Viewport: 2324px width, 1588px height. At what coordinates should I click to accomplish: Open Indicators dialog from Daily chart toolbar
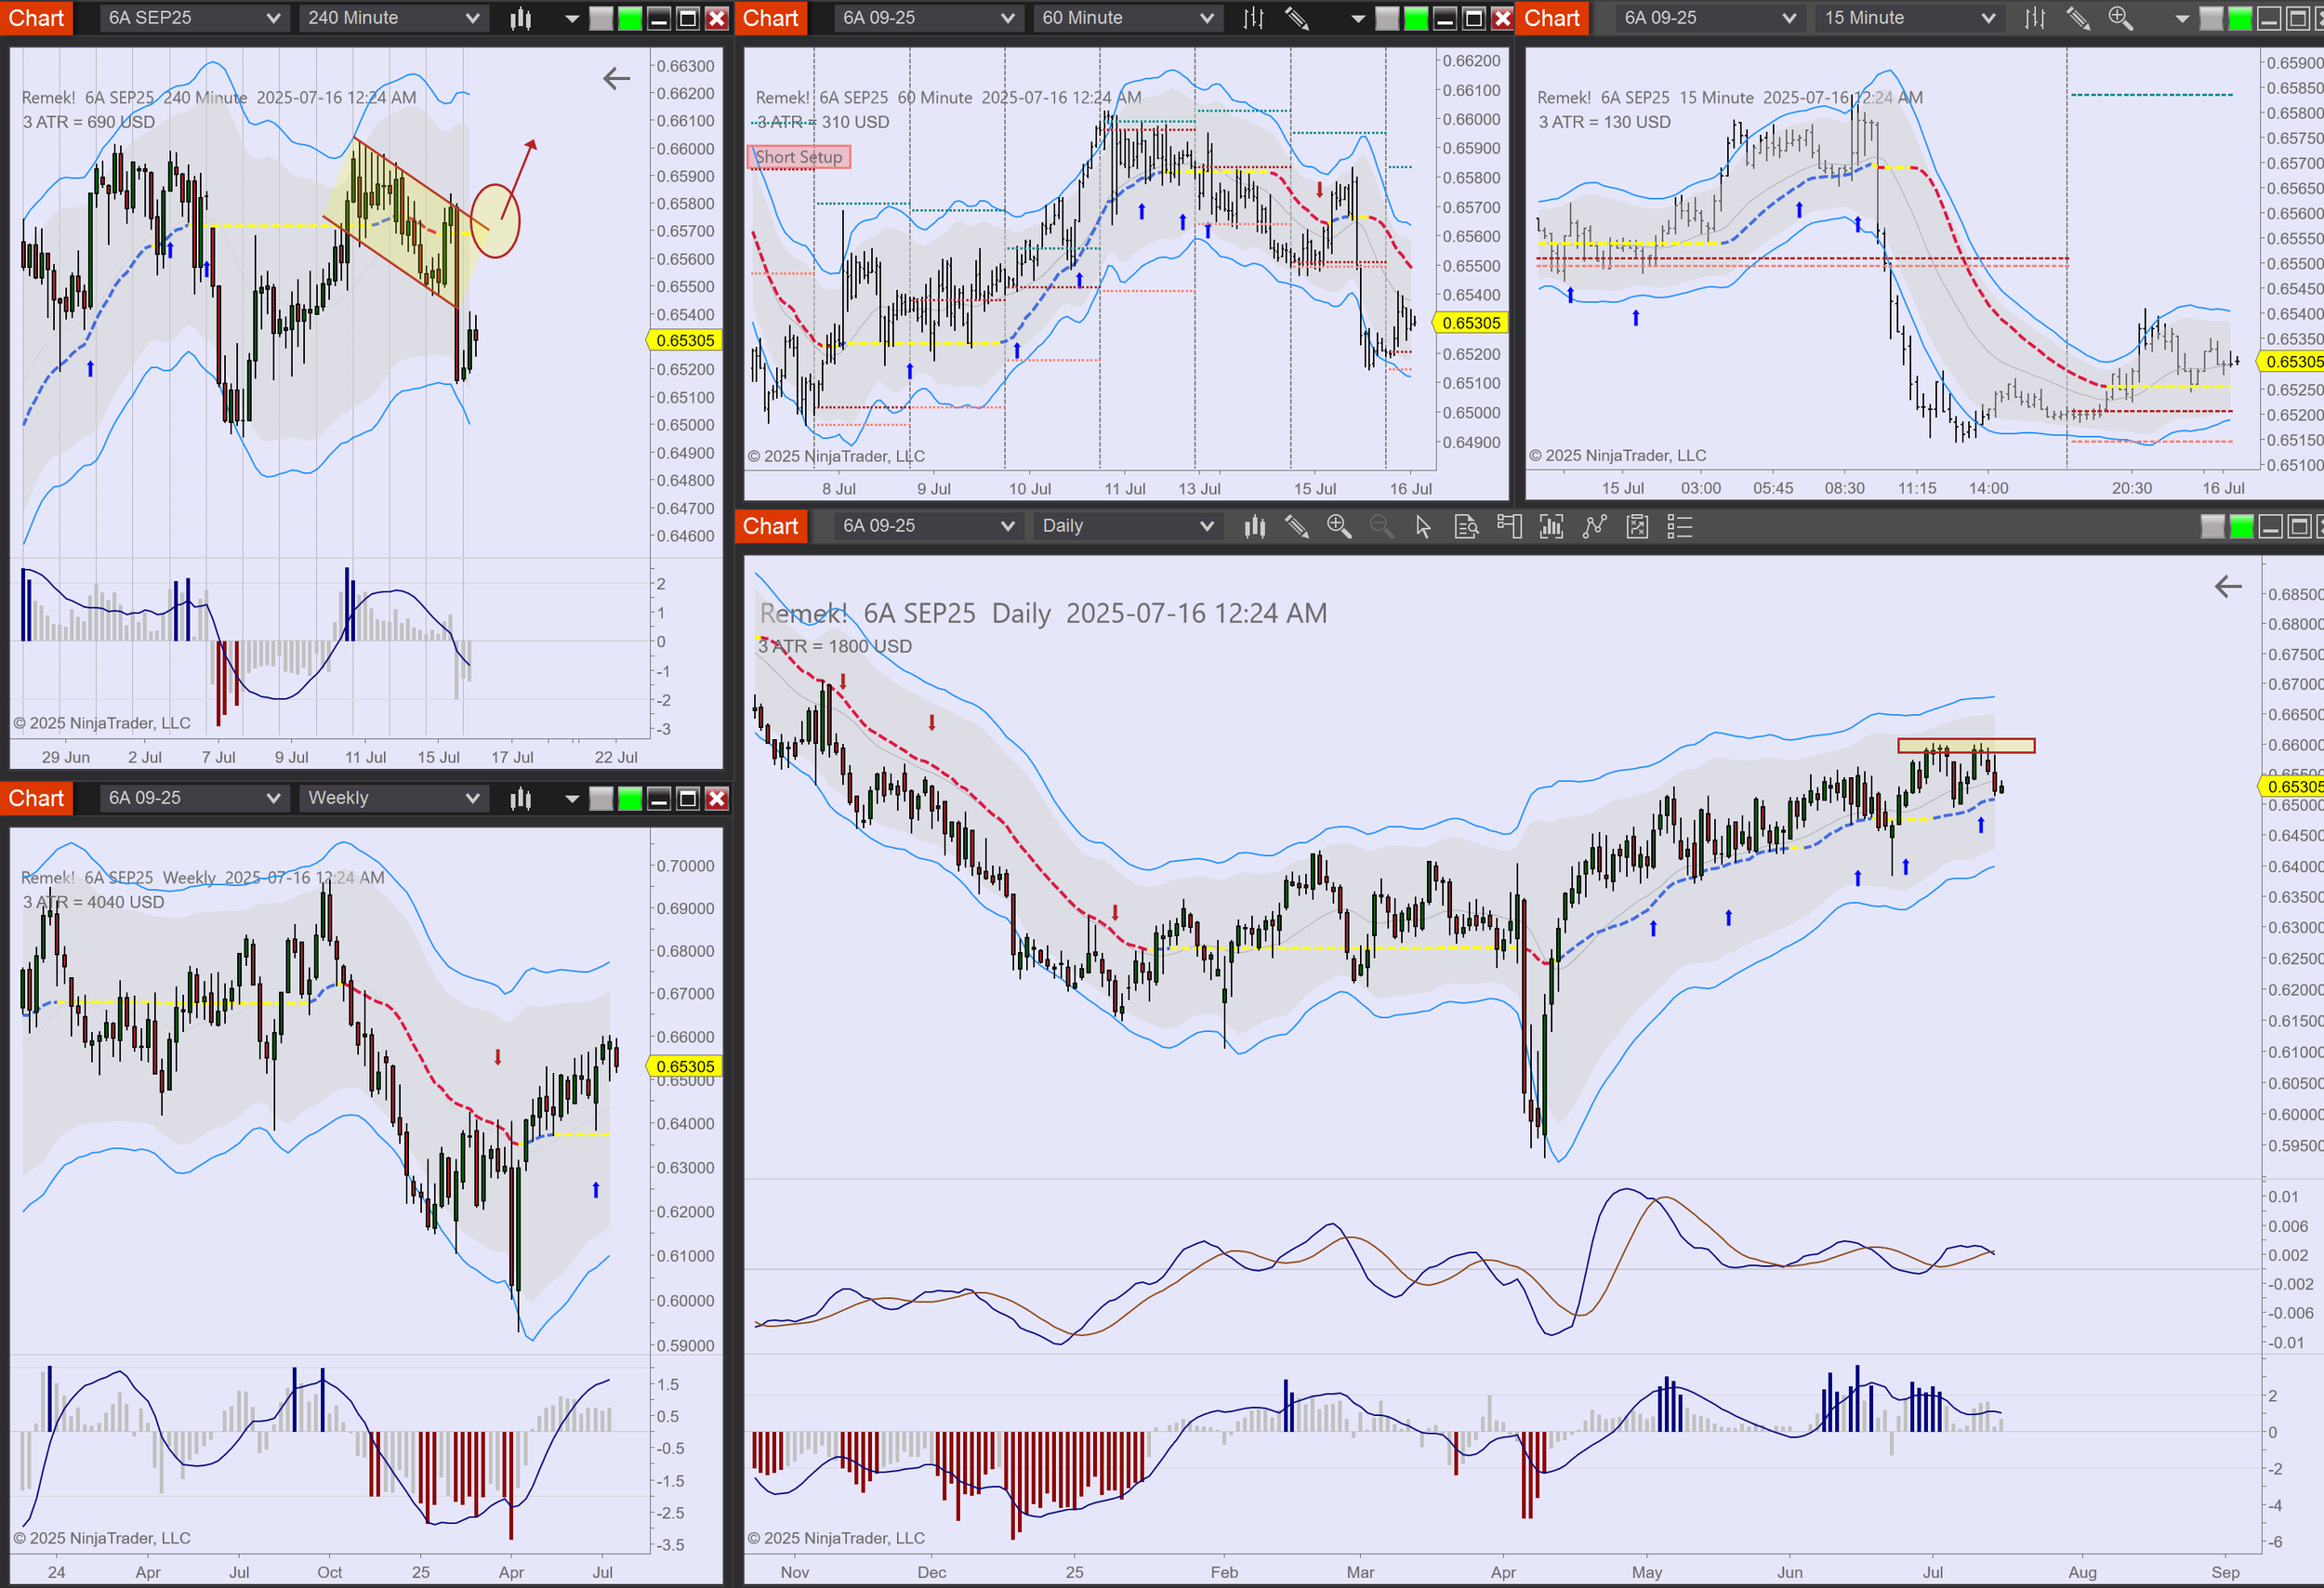[x=1552, y=526]
